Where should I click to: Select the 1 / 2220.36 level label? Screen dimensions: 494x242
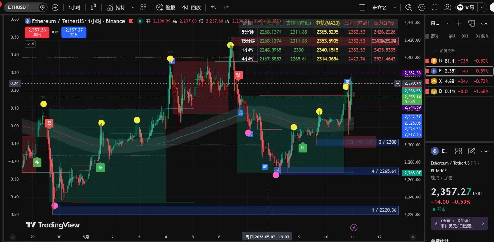pos(384,210)
